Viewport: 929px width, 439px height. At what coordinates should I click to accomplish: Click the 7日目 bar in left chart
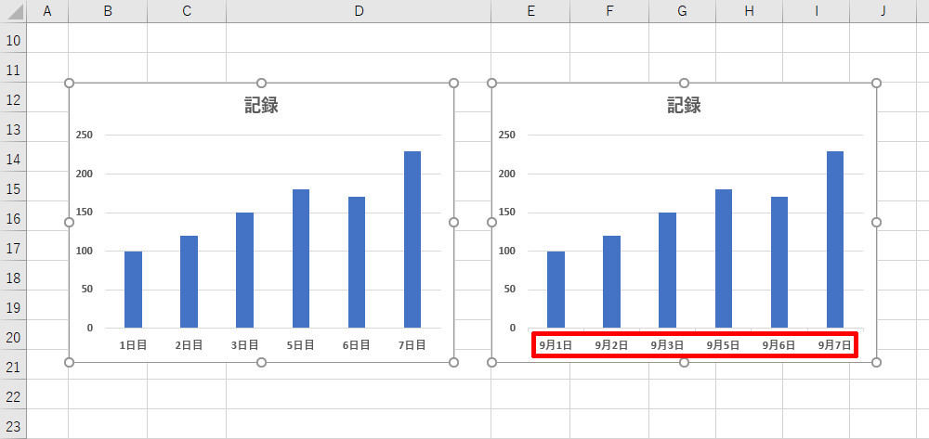coord(412,239)
